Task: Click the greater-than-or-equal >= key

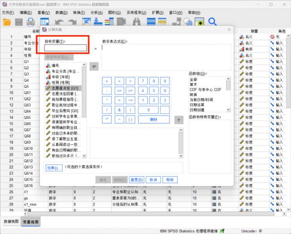Action: 130,91
